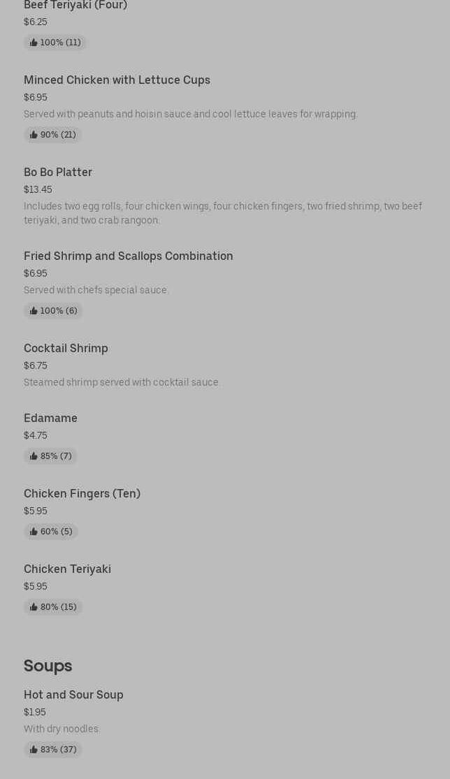This screenshot has width=450, height=779.
Task: Click the steamed shrimp cocktail sauce description
Action: pos(122,382)
